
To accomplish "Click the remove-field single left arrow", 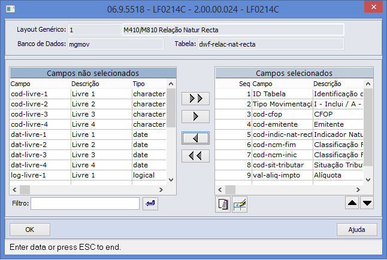I will [195, 138].
